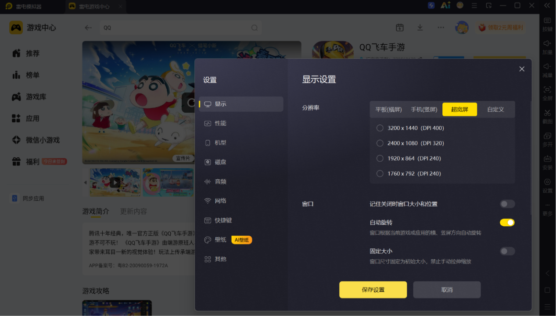Select the 3200 x 1440 (DPI 400) resolution
The width and height of the screenshot is (556, 316).
(x=410, y=128)
